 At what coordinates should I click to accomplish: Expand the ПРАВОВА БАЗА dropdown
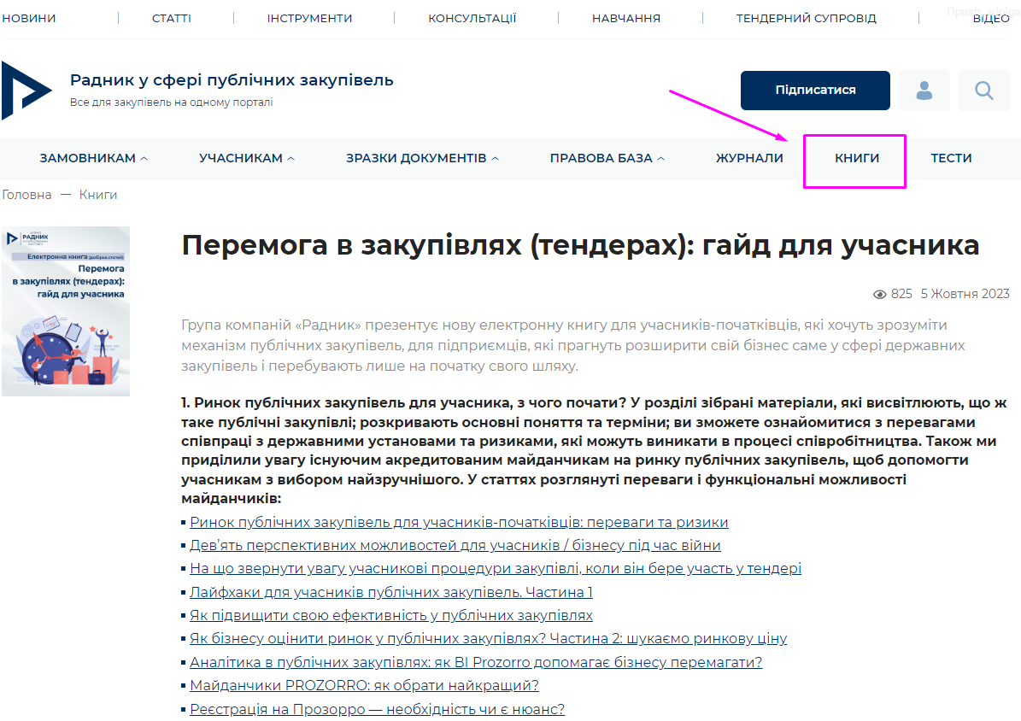pos(607,158)
